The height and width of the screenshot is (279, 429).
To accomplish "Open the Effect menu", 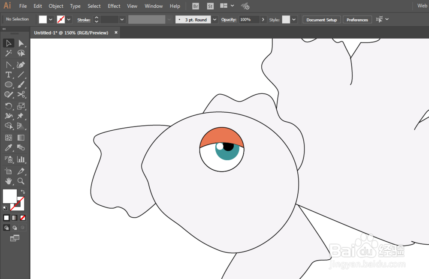I will 114,6.
